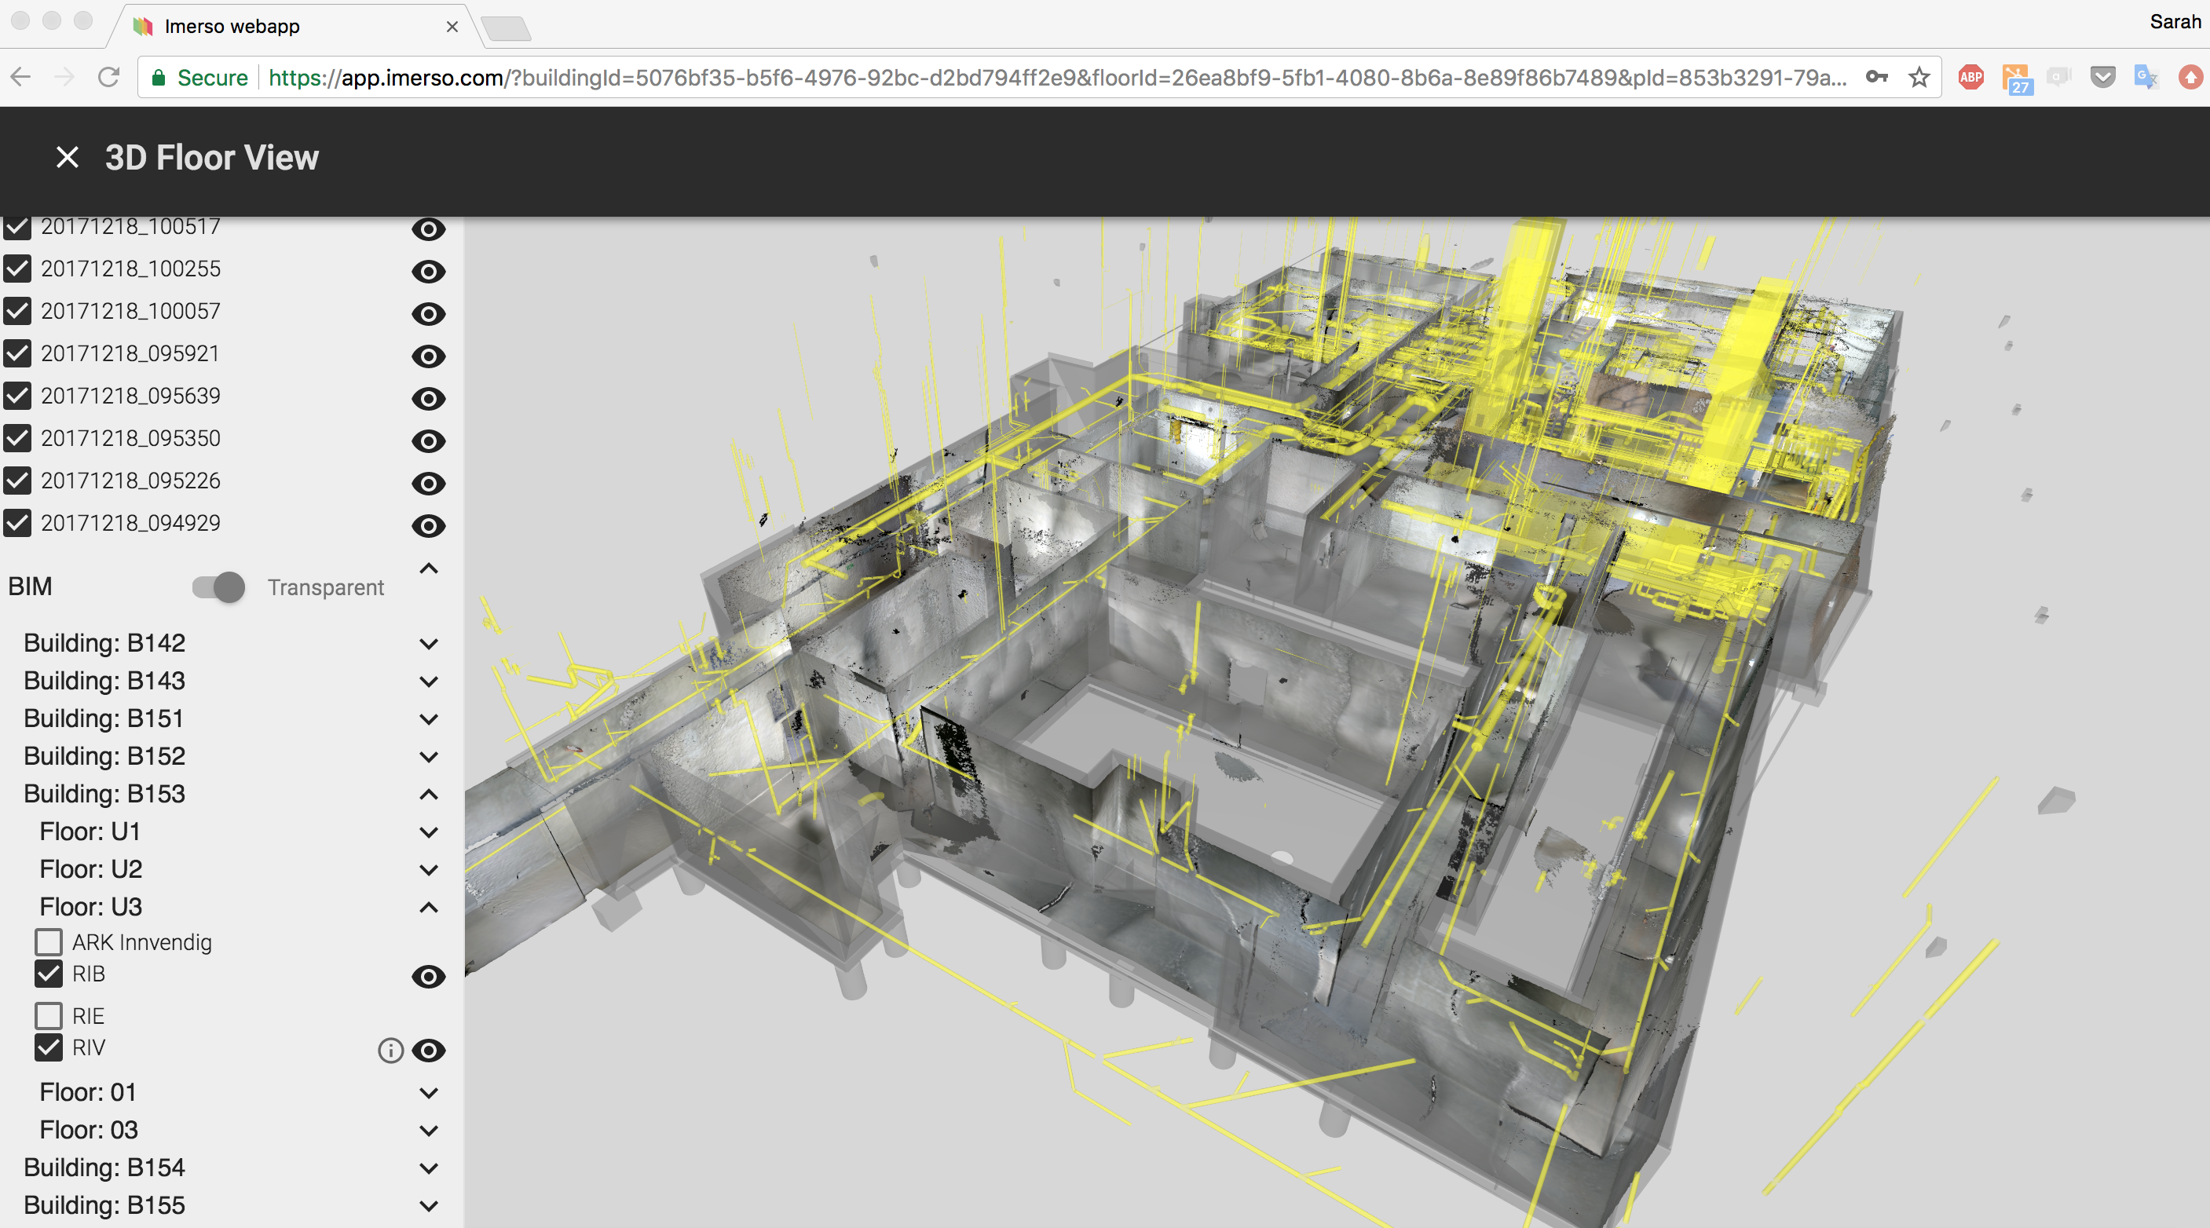Image resolution: width=2210 pixels, height=1228 pixels.
Task: Switch the BIM Transparent toggle
Action: coord(219,587)
